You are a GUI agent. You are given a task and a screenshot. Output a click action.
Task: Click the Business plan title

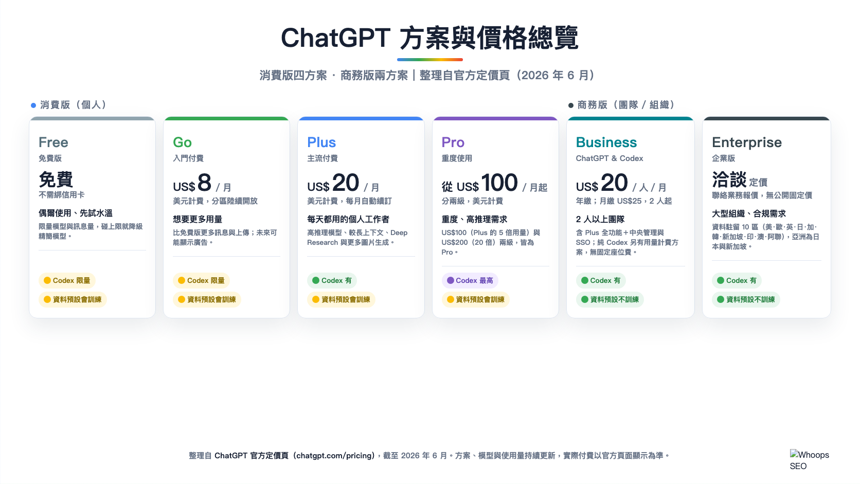click(606, 142)
